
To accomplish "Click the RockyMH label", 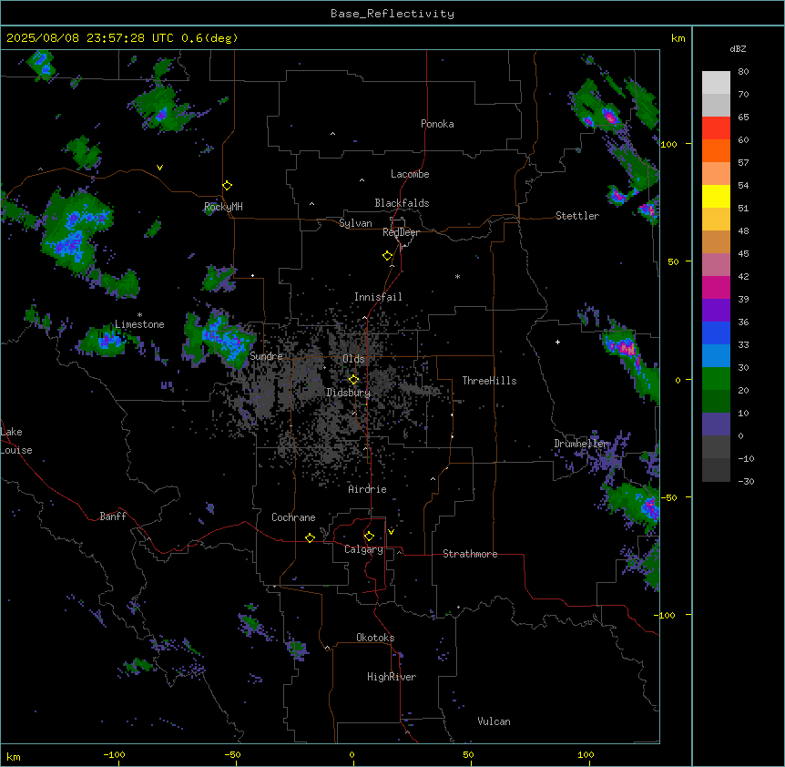I will (x=223, y=207).
